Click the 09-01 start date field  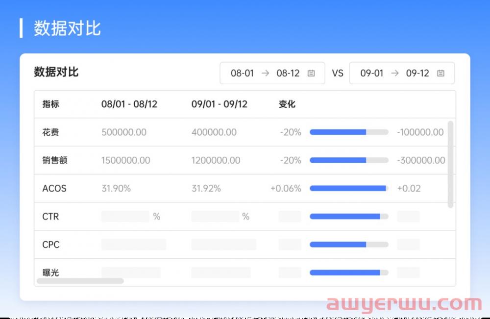[x=371, y=73]
